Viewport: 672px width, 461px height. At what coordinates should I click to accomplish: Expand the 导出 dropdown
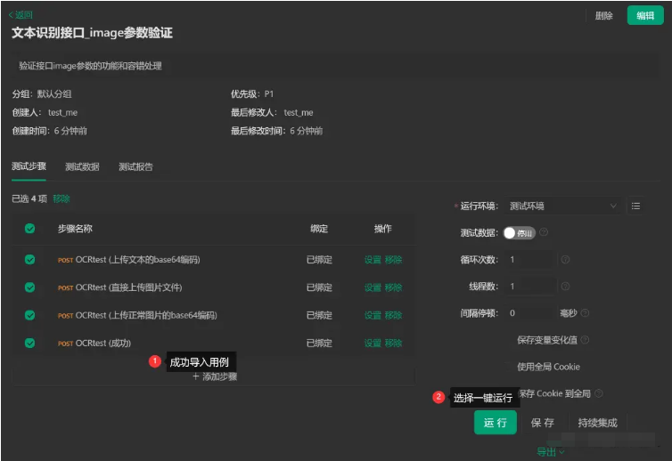tap(550, 452)
